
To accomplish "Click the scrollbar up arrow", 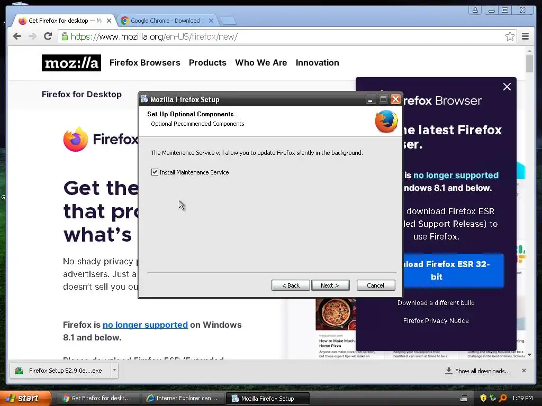I will pos(529,51).
